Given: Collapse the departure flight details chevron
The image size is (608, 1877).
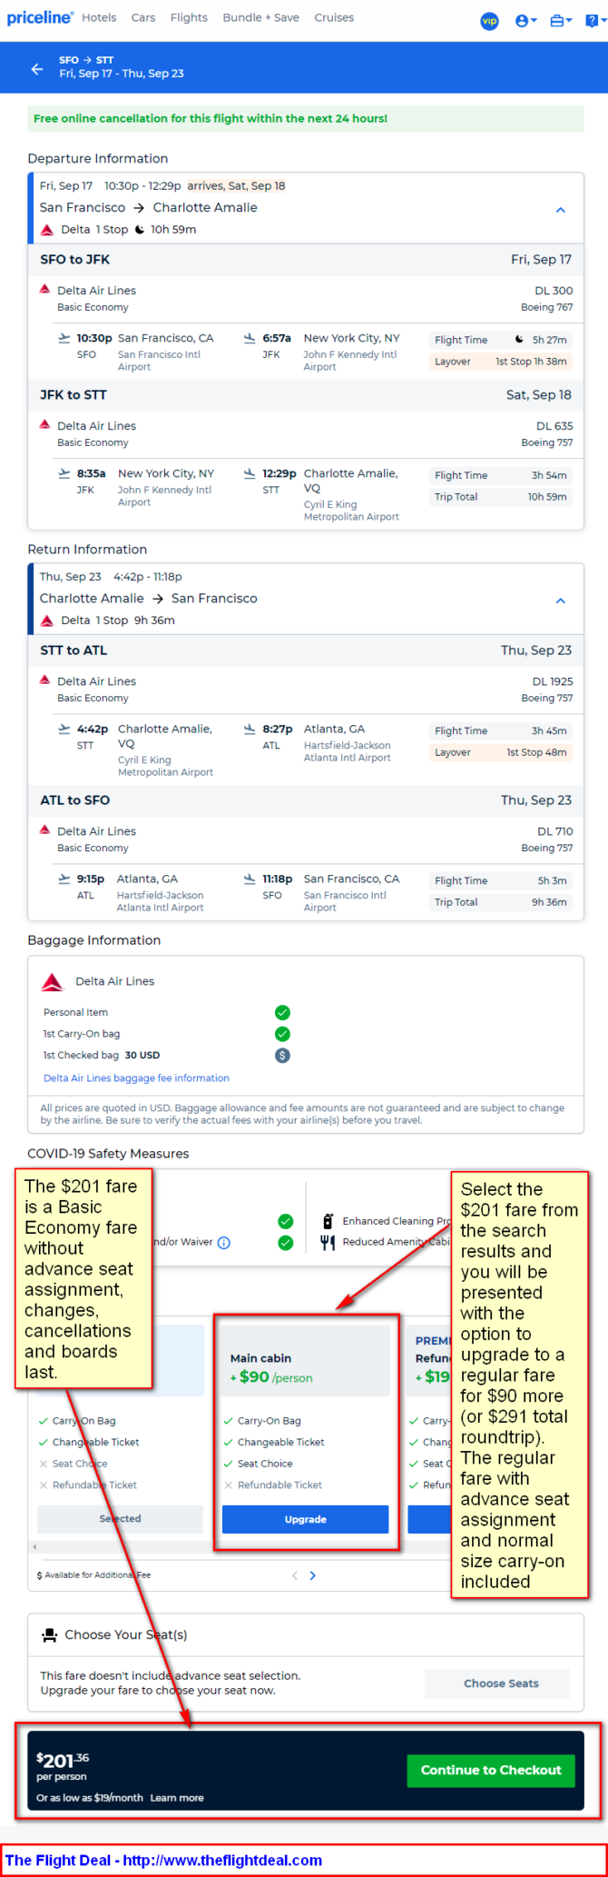Looking at the screenshot, I should tap(561, 210).
